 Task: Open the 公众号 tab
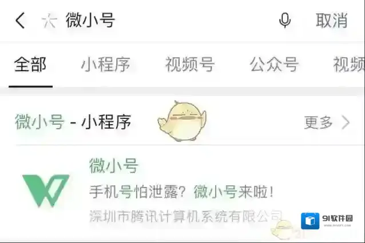(274, 65)
